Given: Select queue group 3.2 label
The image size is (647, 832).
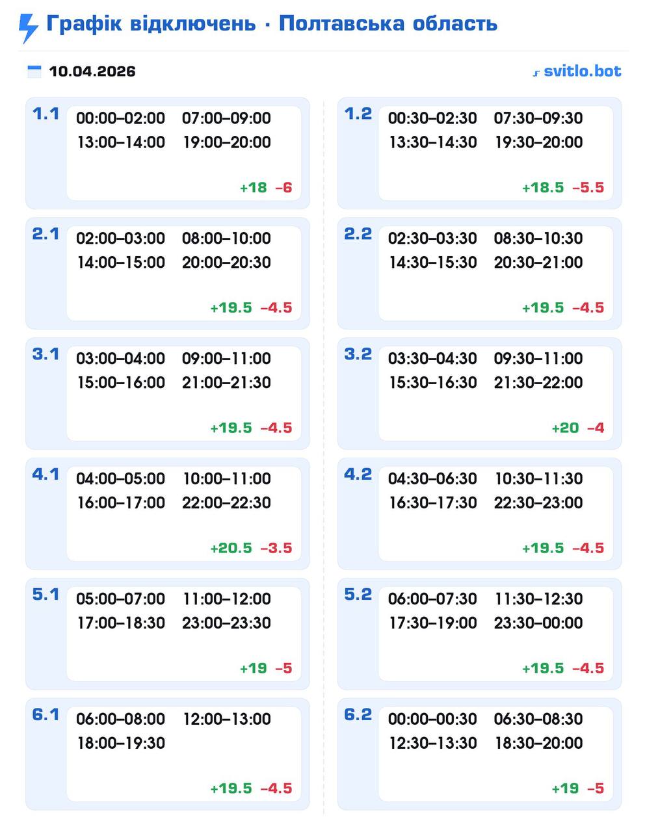Looking at the screenshot, I should 358,354.
